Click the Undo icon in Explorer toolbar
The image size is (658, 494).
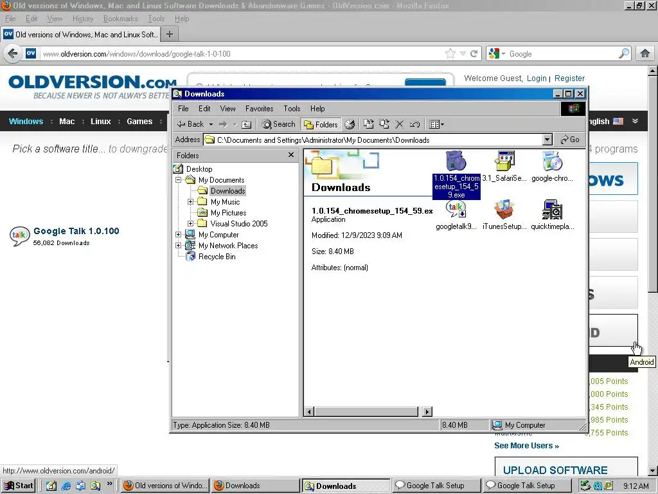coord(414,124)
